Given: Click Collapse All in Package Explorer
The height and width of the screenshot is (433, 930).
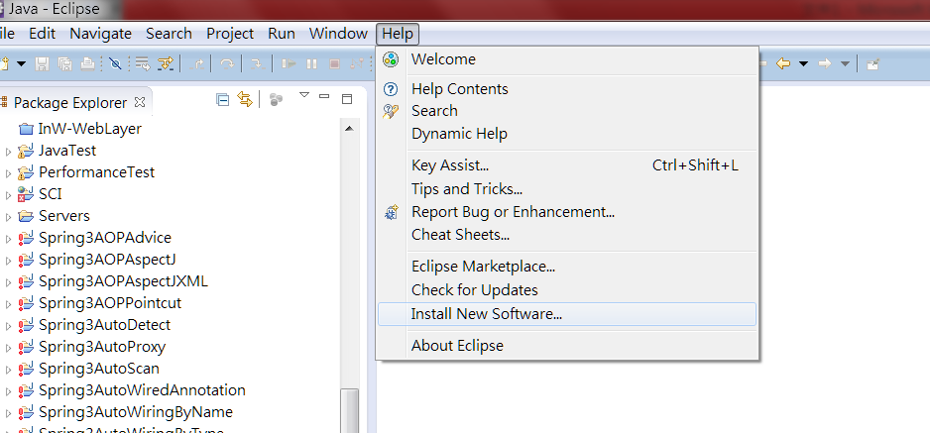Looking at the screenshot, I should tap(223, 99).
